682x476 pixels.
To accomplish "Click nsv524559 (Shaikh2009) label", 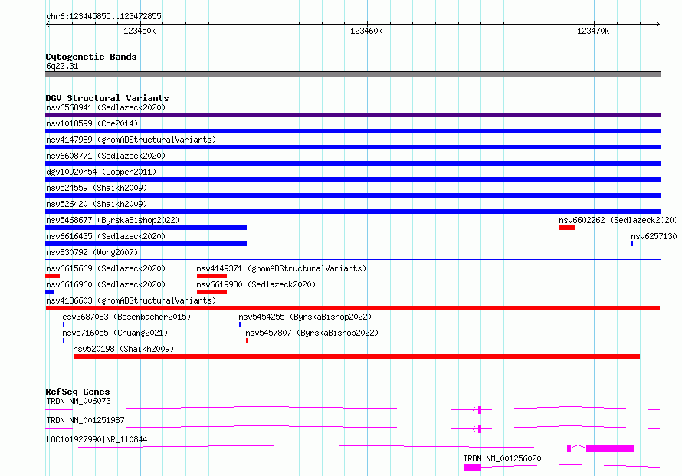I will tap(97, 188).
